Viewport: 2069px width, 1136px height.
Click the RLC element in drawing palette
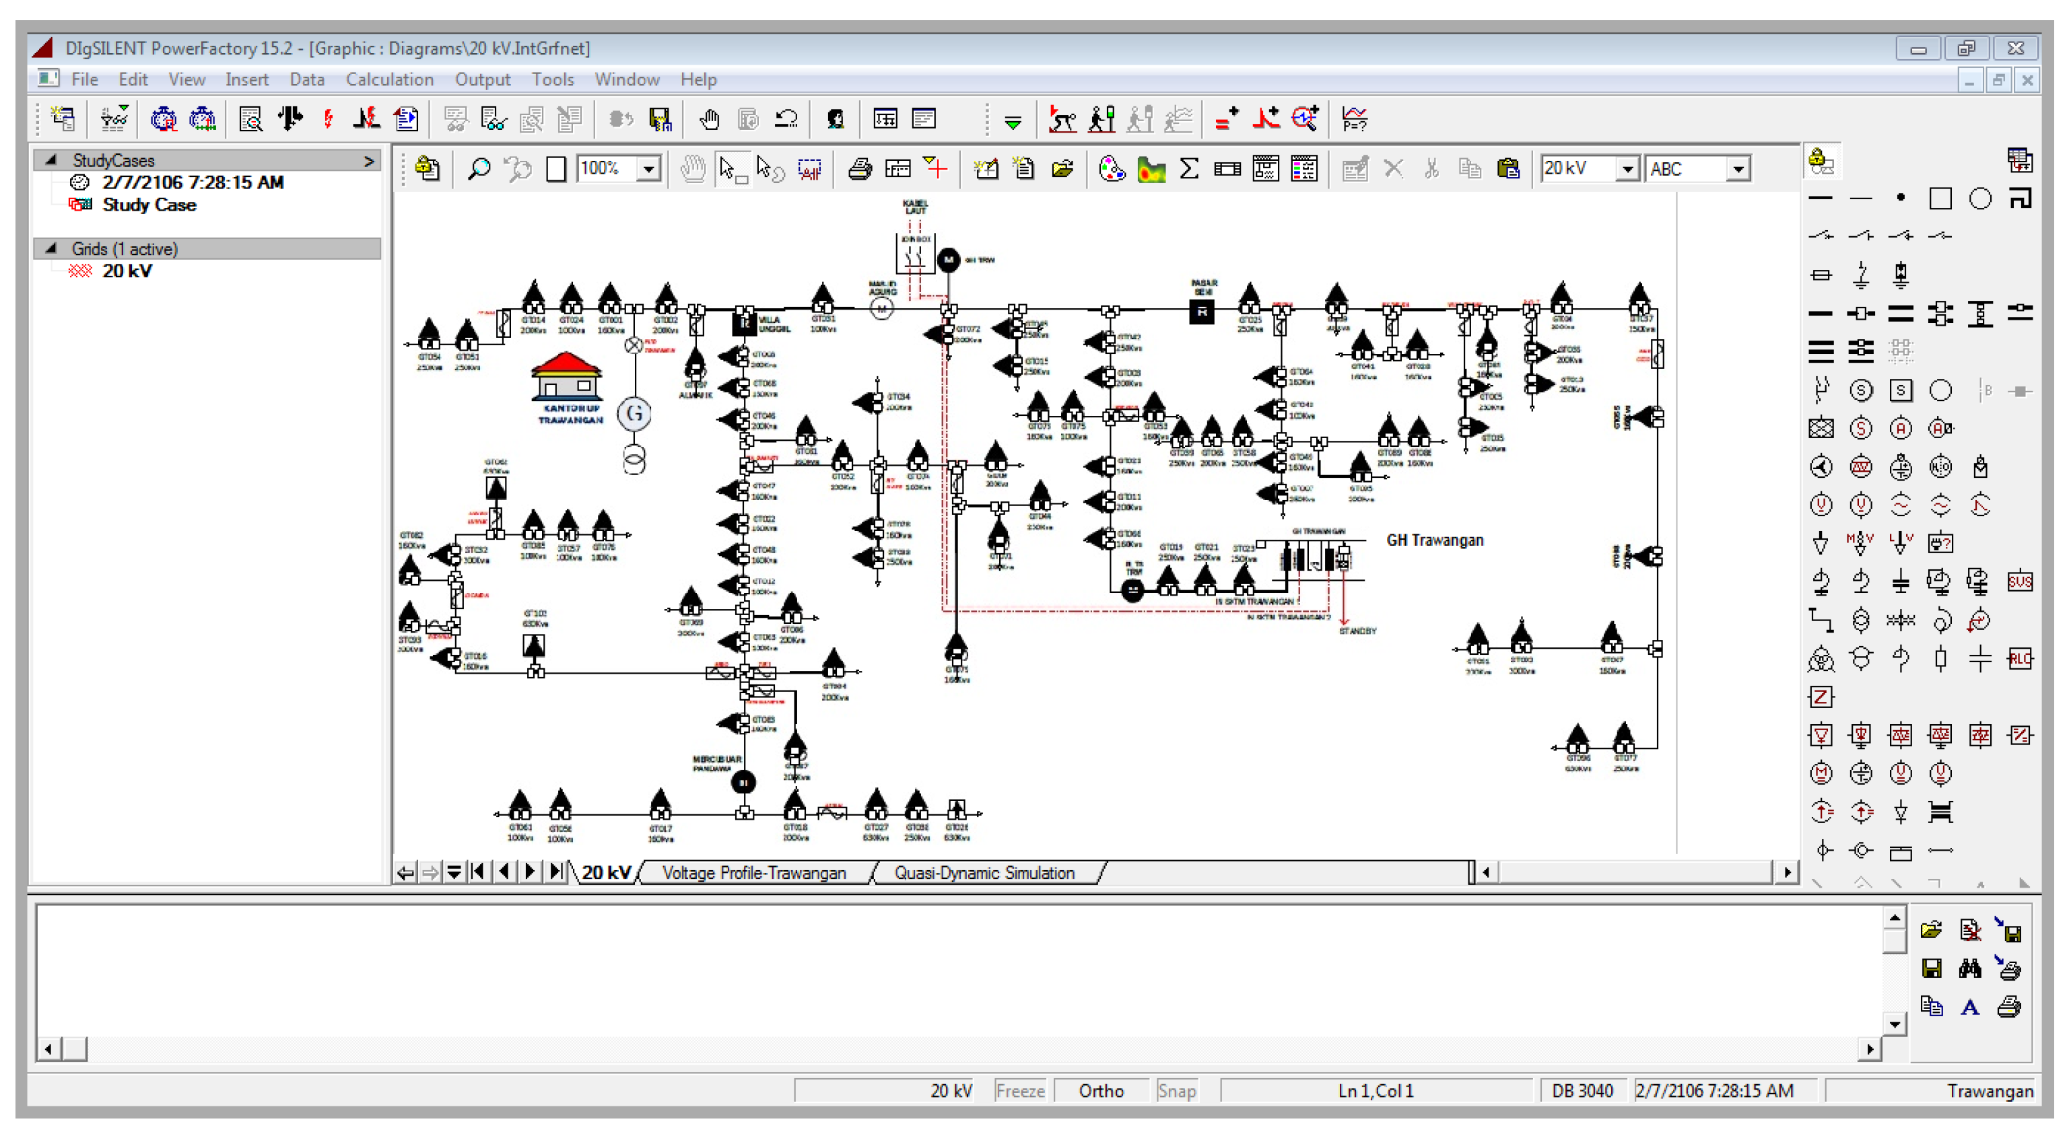pos(2019,659)
